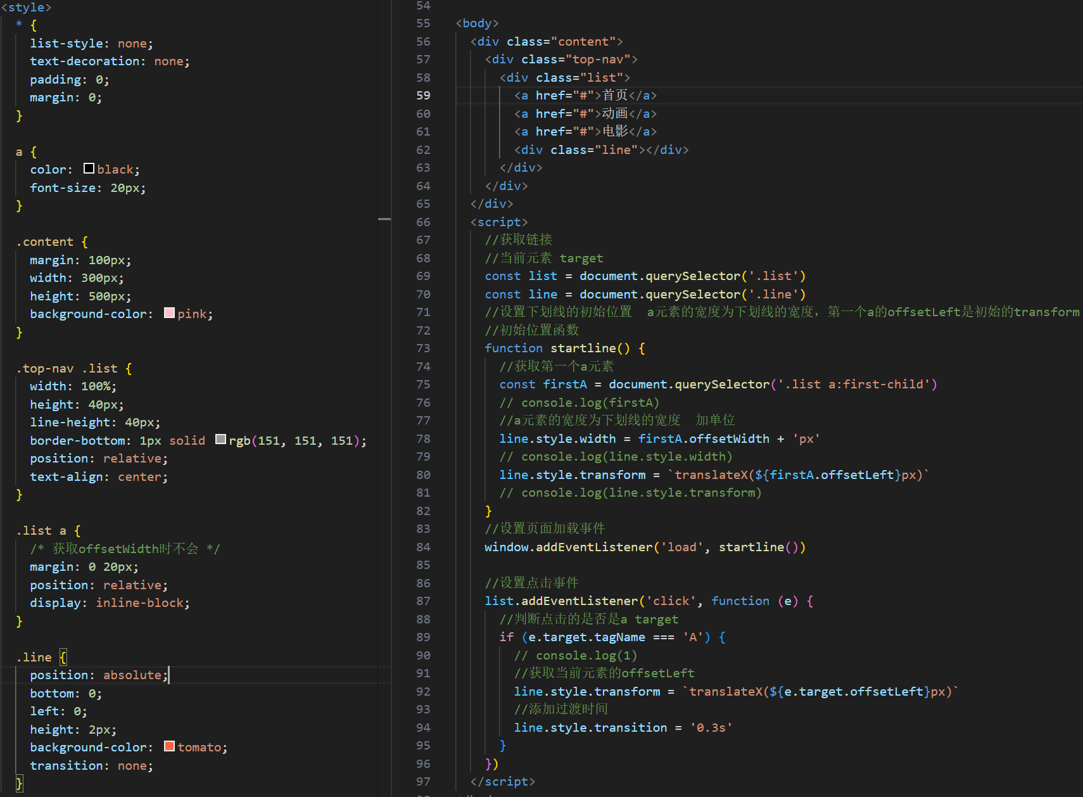Click the 'transition: none;' declaration
Screen dimensions: 1083x797
(92, 766)
